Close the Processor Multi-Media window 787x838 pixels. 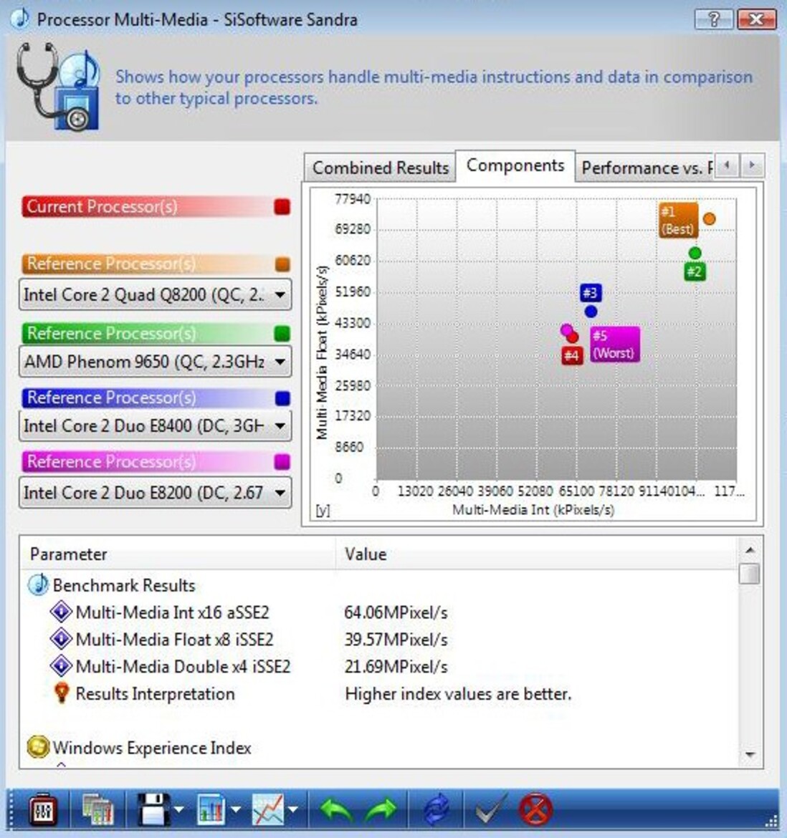tap(756, 20)
